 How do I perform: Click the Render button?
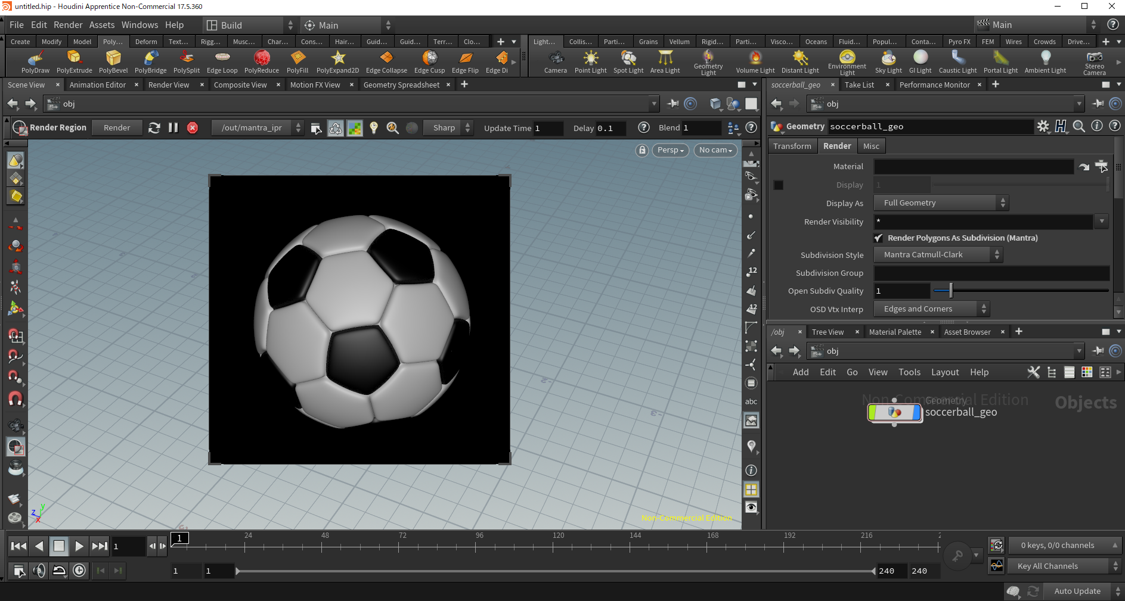click(117, 127)
